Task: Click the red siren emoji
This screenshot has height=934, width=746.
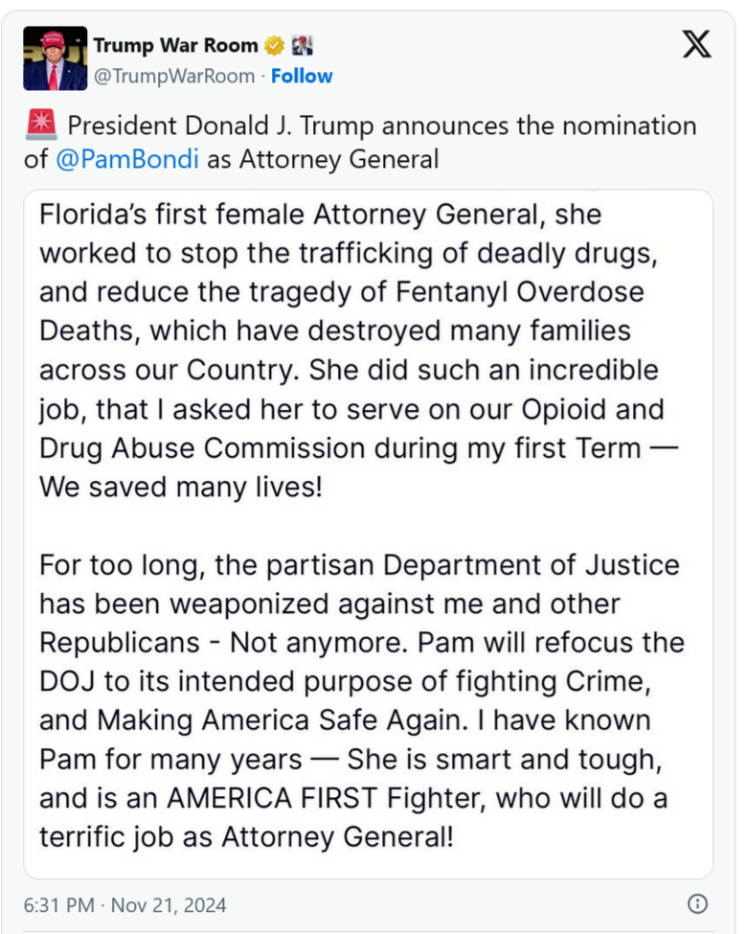Action: [x=42, y=125]
